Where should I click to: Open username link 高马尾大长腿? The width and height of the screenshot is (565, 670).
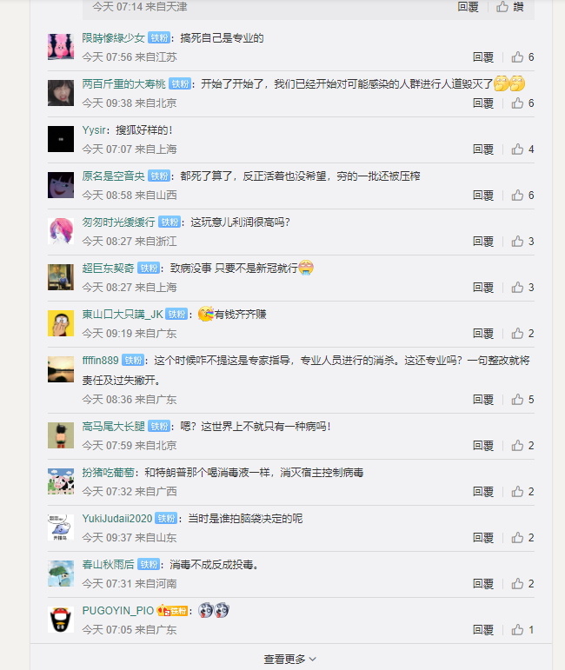coord(113,427)
